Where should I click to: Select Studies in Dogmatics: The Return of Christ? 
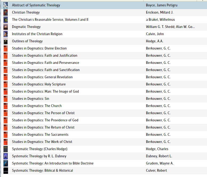(x=43, y=127)
